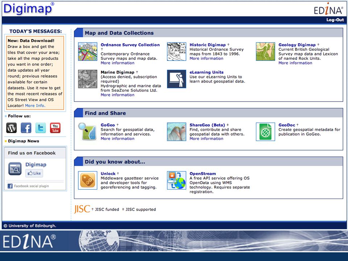Log out using the Log-Out link

point(335,20)
